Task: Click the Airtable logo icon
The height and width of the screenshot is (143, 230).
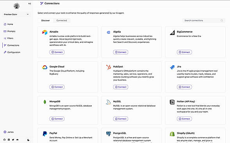Action: (x=45, y=32)
